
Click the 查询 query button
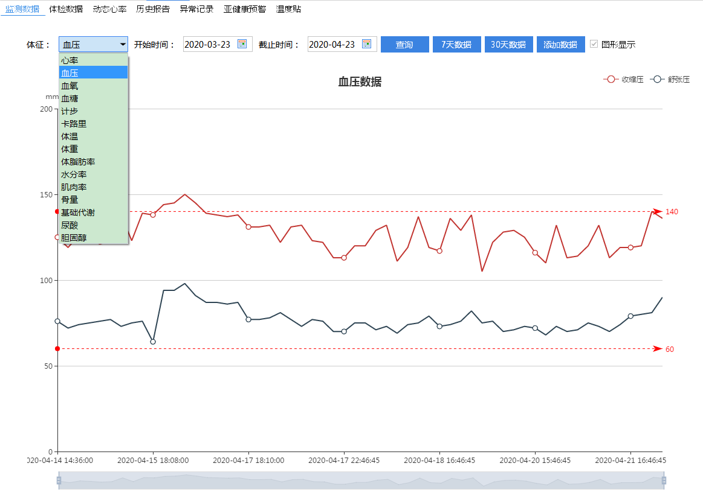pos(404,43)
